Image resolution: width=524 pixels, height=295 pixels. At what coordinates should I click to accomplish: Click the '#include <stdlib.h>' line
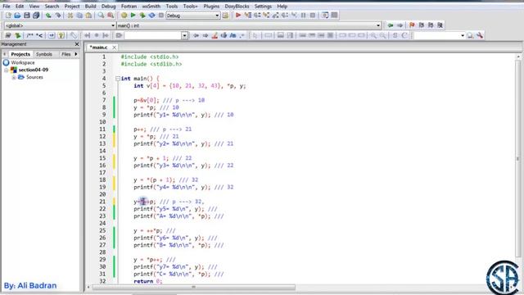click(151, 64)
